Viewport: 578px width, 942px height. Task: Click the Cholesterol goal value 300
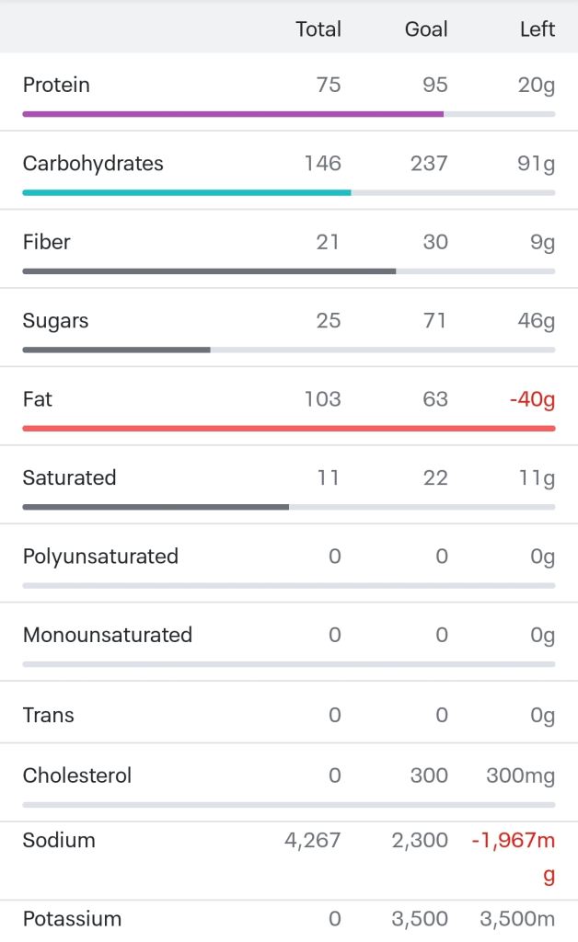click(x=429, y=775)
